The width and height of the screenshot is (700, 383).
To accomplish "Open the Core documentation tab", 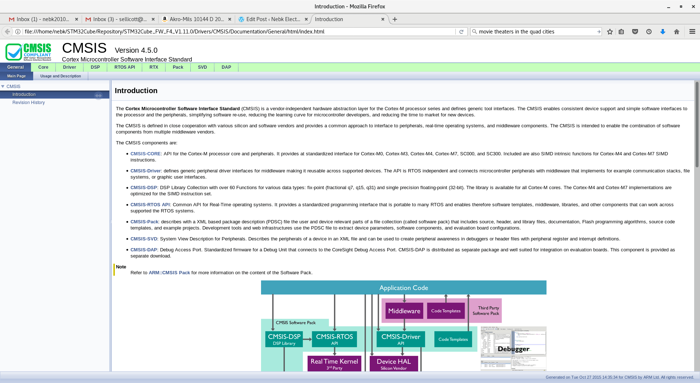I will coord(43,67).
